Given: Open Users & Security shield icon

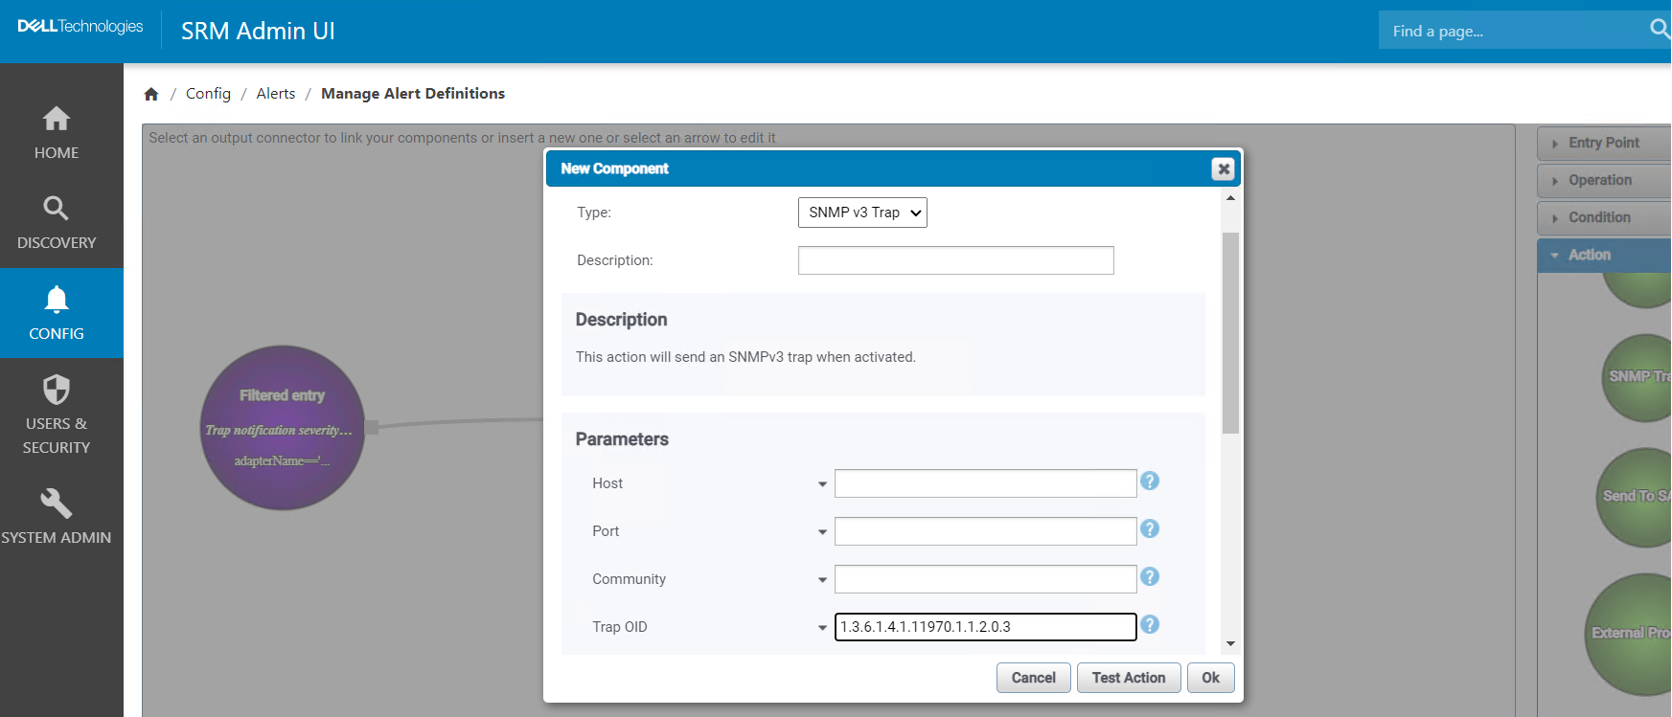Looking at the screenshot, I should point(57,390).
